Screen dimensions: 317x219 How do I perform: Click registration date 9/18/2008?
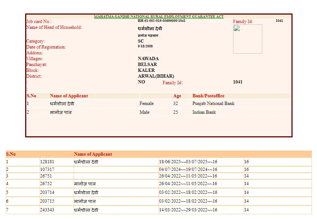click(146, 47)
